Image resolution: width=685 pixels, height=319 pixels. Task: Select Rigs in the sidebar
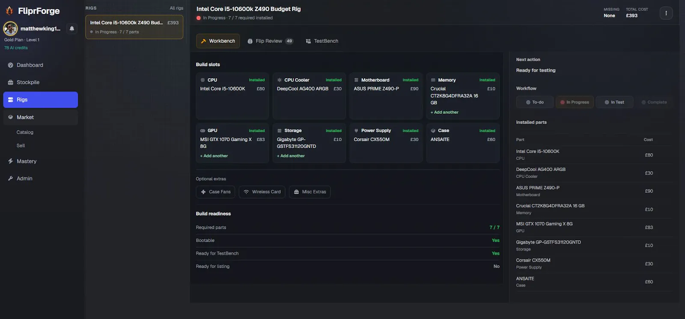(40, 100)
